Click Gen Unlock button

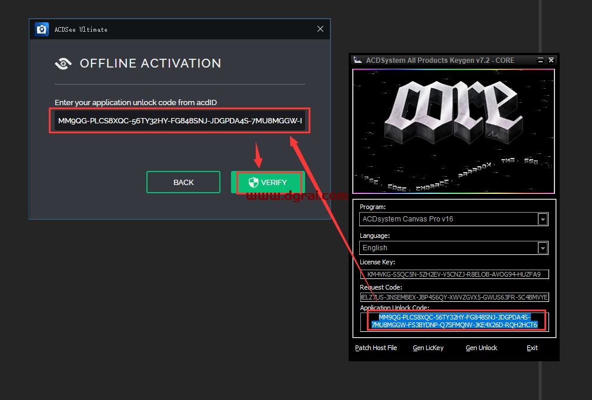(x=481, y=348)
